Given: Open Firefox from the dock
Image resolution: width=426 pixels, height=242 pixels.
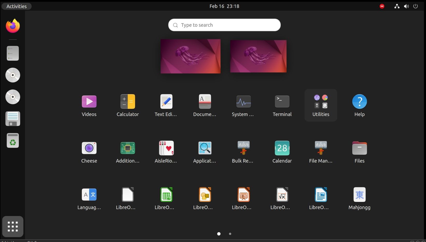Looking at the screenshot, I should pyautogui.click(x=12, y=26).
